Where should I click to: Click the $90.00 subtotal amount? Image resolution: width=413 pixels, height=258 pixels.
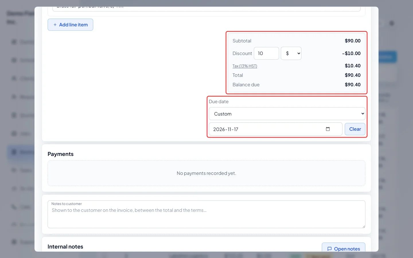(x=353, y=41)
